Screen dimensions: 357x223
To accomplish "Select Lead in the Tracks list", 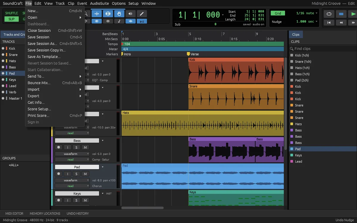I will (x=12, y=86).
